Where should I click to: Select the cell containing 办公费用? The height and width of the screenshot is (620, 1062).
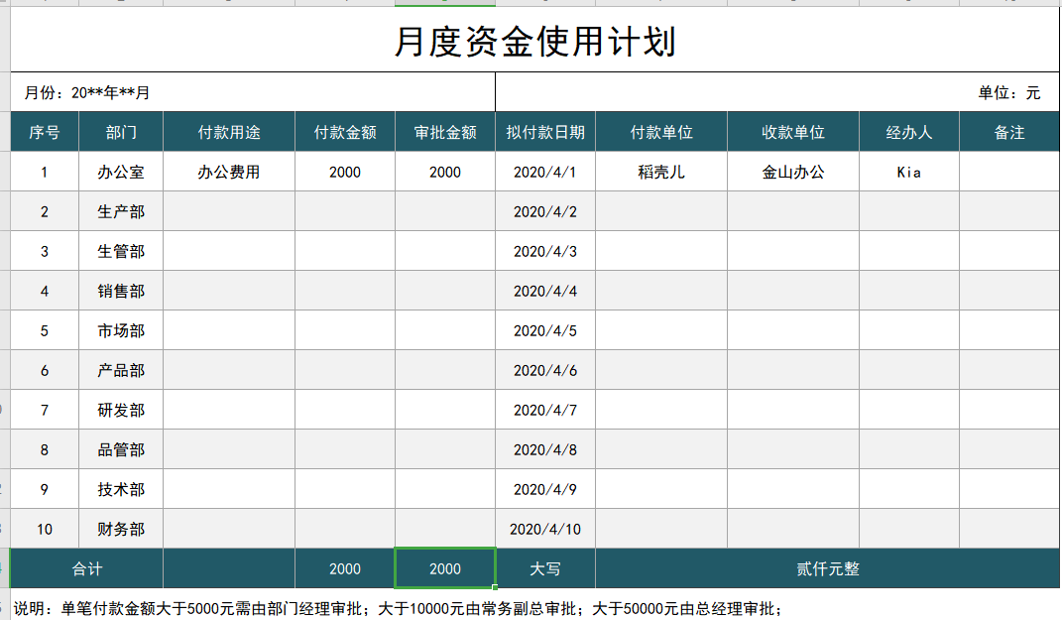point(228,171)
